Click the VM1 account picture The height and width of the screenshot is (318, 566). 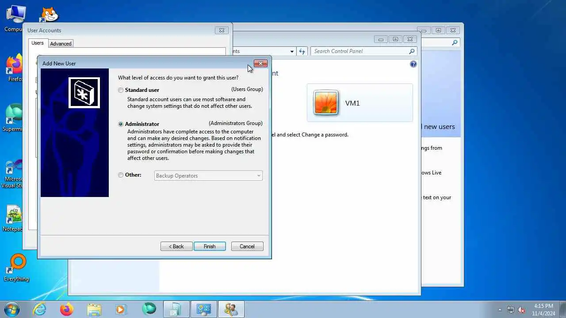click(326, 102)
